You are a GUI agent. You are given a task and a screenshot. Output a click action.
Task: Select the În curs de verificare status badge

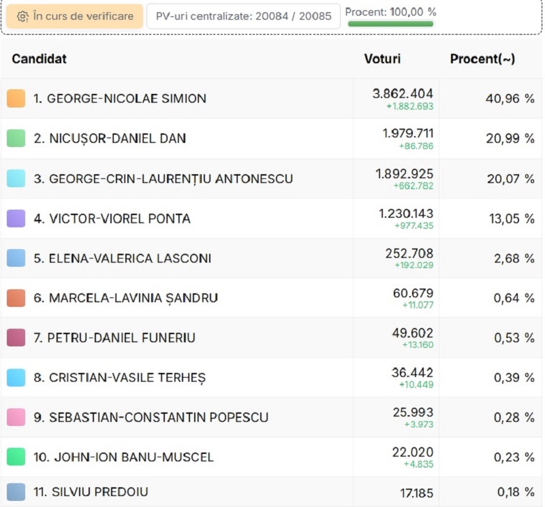tap(75, 16)
